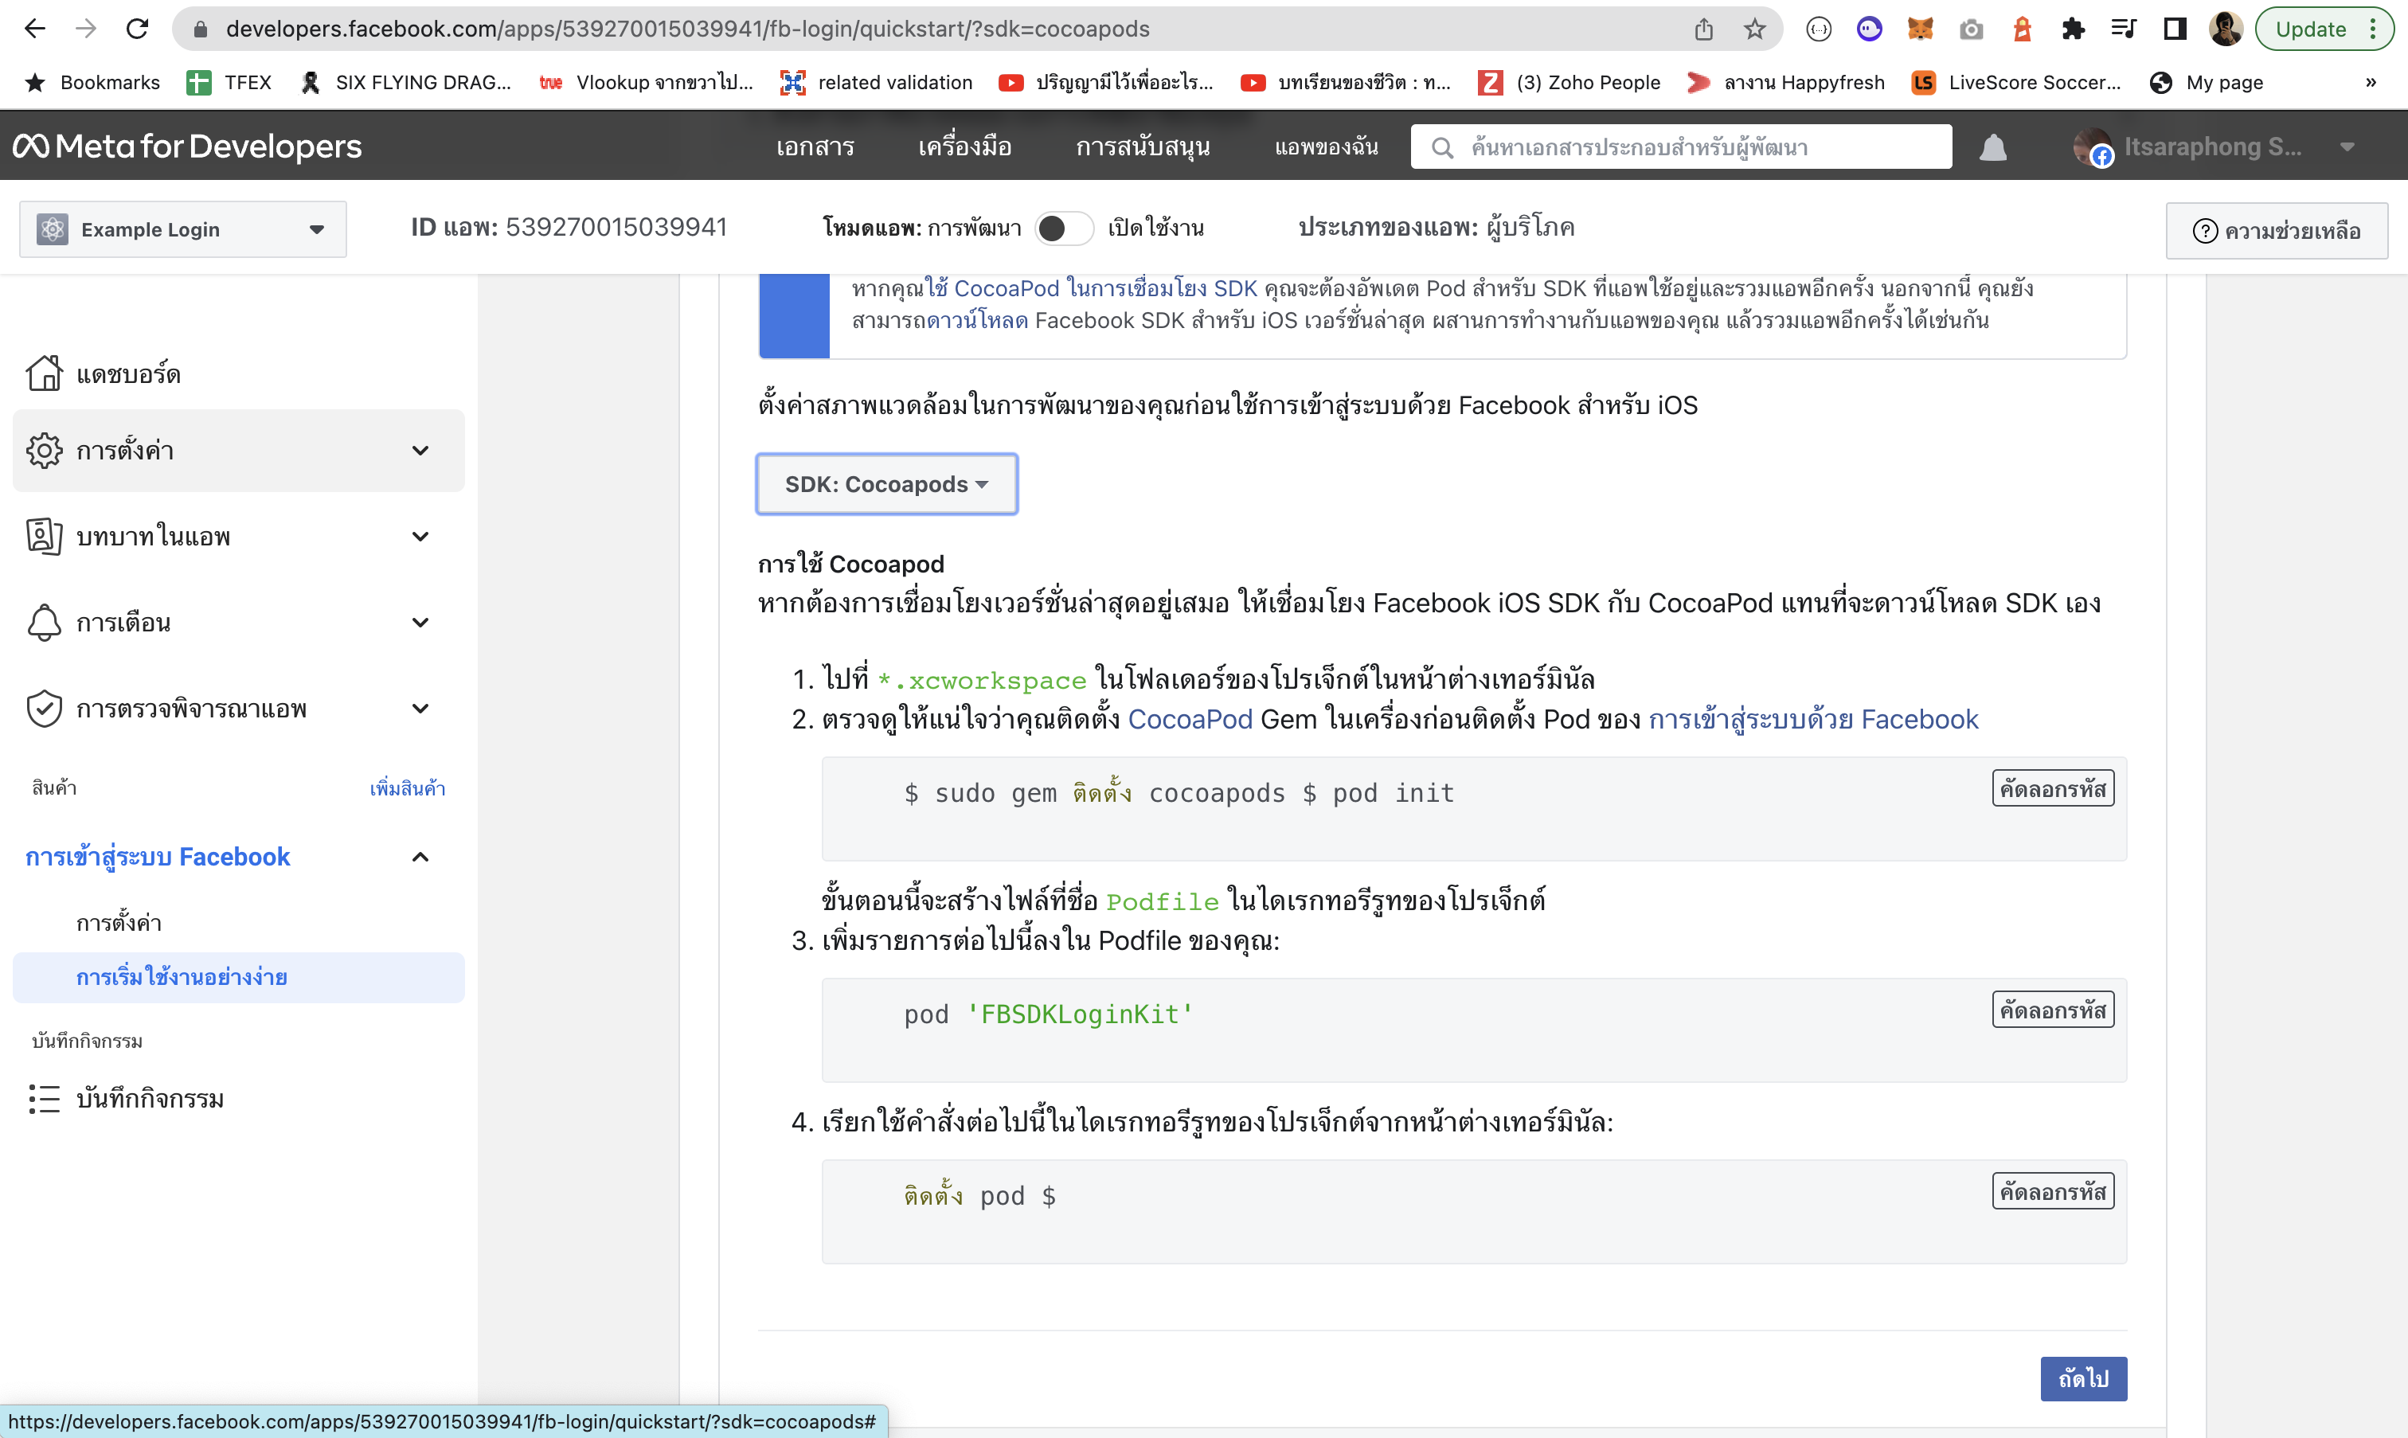The image size is (2408, 1438).
Task: Click the share icon in address bar
Action: [1703, 29]
